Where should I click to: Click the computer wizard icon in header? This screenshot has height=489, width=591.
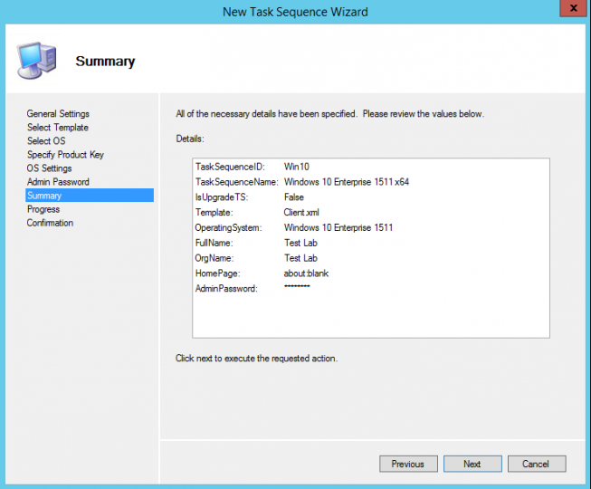coord(36,61)
